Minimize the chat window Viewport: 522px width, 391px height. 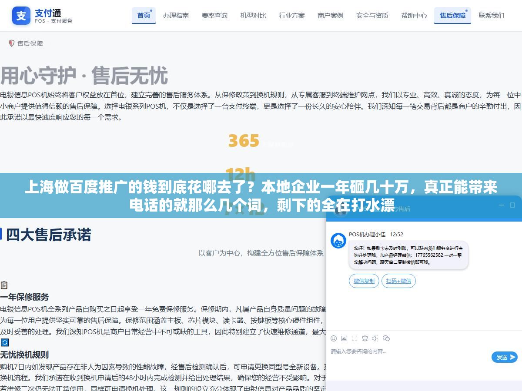[x=501, y=205]
